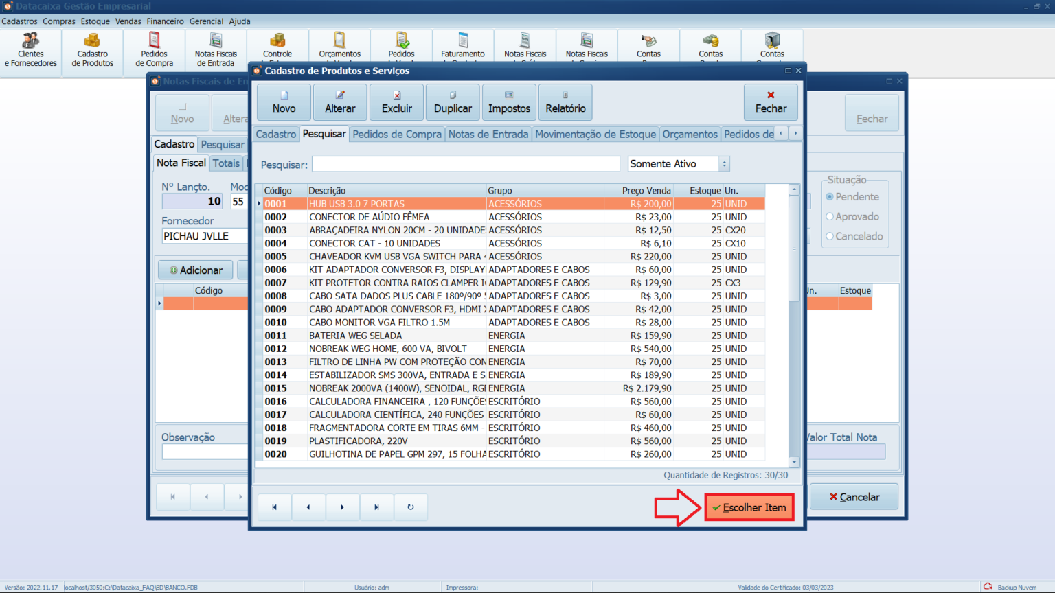This screenshot has height=593, width=1055.
Task: Open Cadastro de Produtos toolbar icon
Action: pos(92,49)
